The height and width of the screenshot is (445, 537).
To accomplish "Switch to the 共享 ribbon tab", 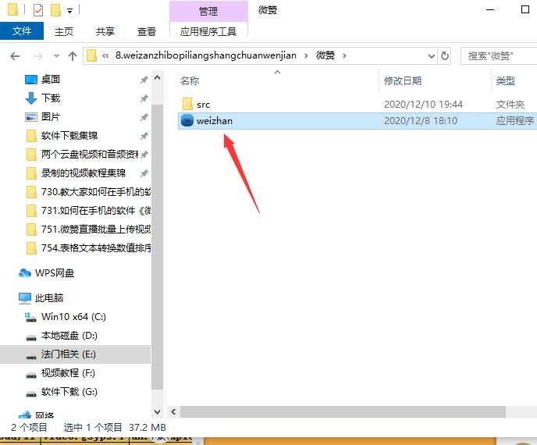I will [105, 31].
